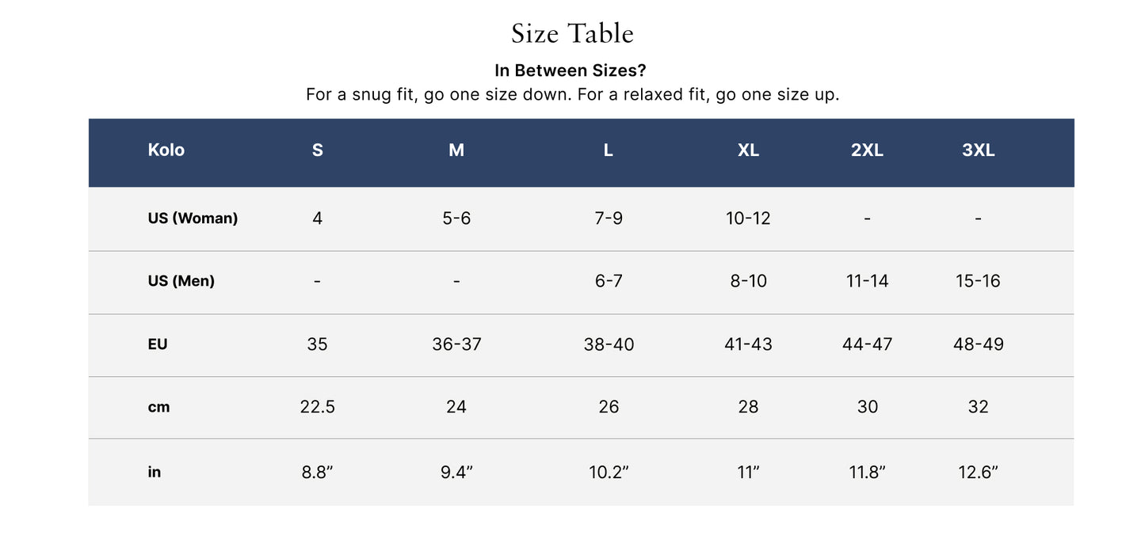The image size is (1145, 536).
Task: Select the 15-16 men's size cell
Action: pos(978,281)
